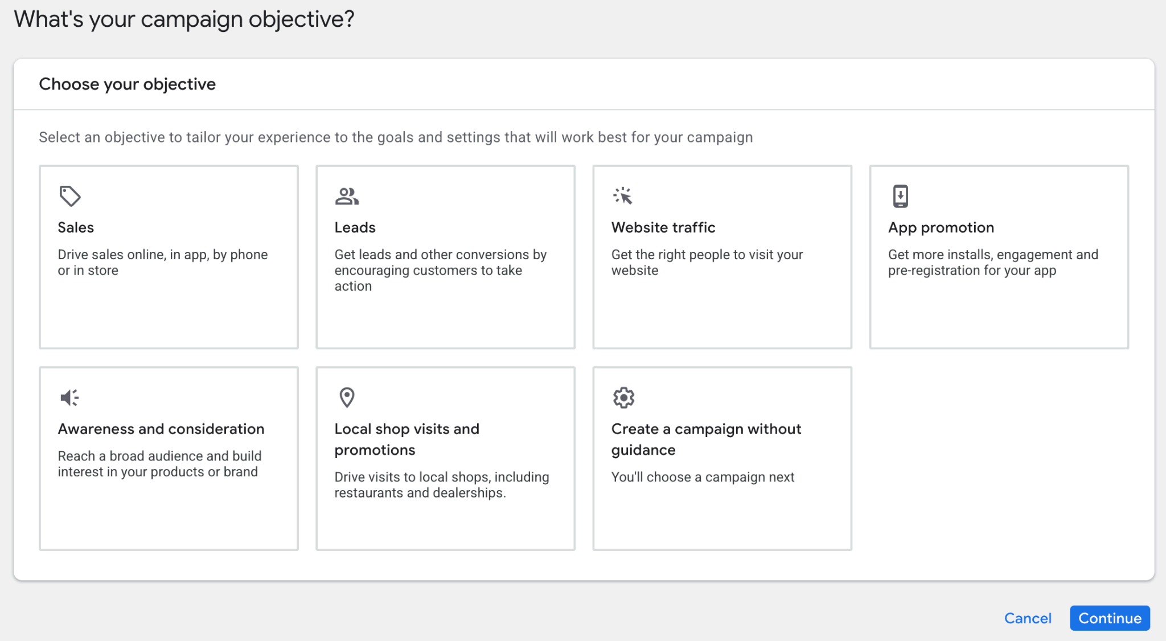This screenshot has width=1166, height=641.
Task: Click the Local shop location pin icon
Action: click(347, 397)
